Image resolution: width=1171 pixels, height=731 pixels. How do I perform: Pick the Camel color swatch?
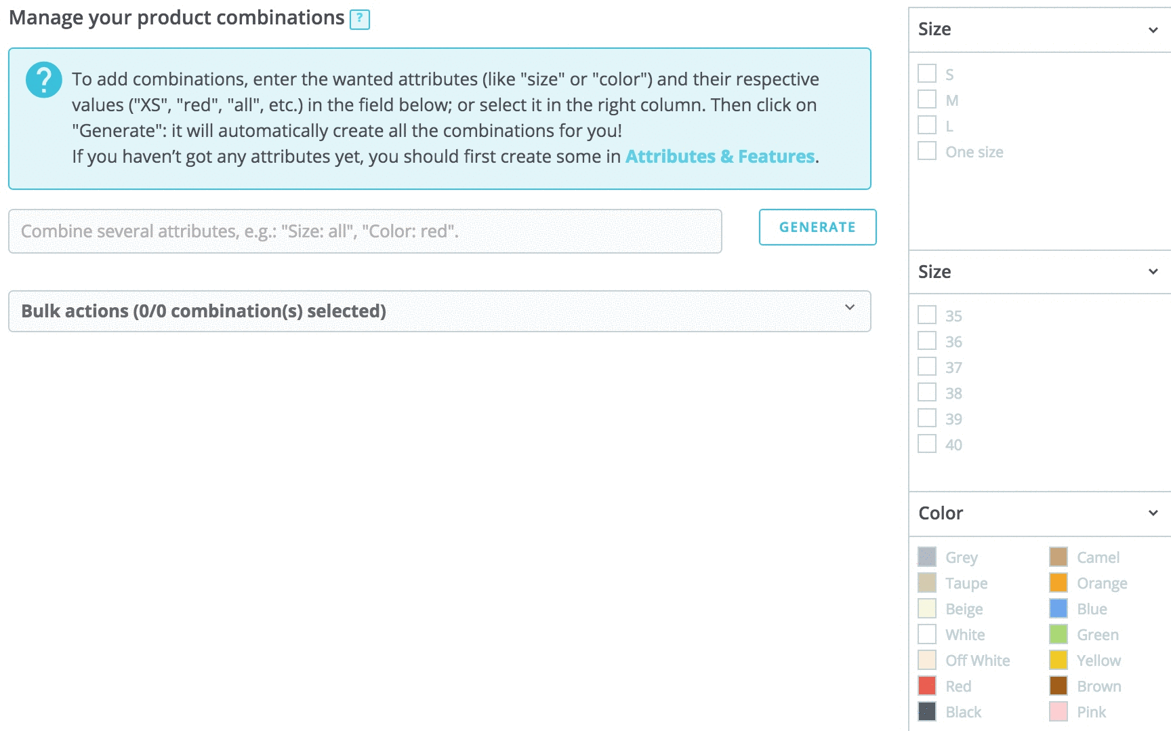tap(1059, 557)
